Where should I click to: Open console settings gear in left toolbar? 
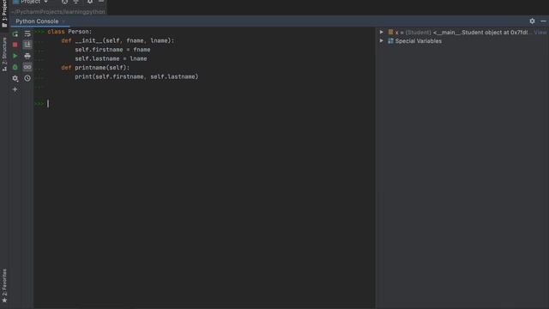point(15,78)
